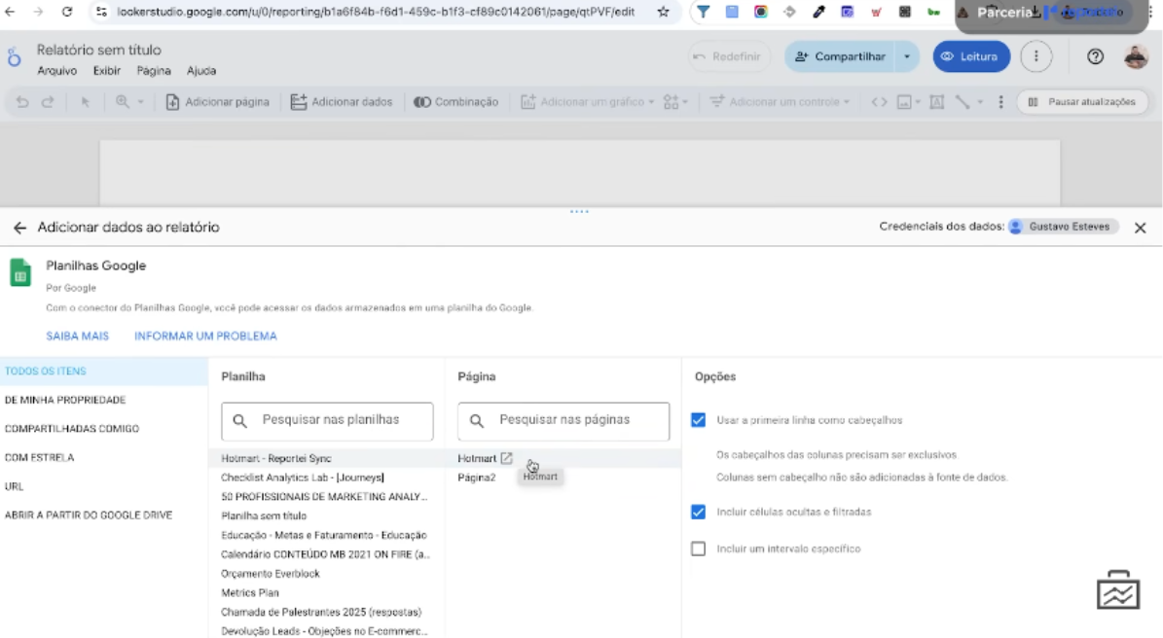Click the browser bookmark star icon

click(x=663, y=12)
